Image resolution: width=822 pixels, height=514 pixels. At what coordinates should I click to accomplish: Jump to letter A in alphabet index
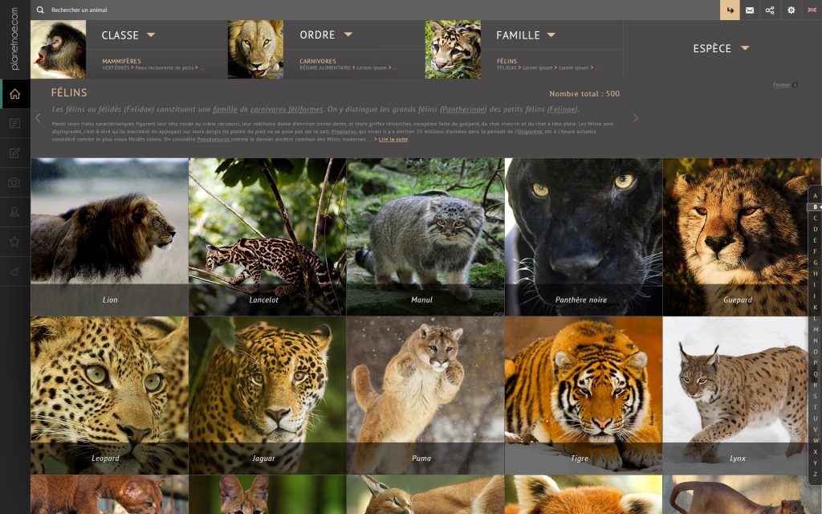tap(816, 196)
